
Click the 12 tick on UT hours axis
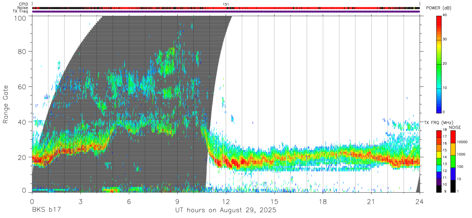[x=226, y=201]
